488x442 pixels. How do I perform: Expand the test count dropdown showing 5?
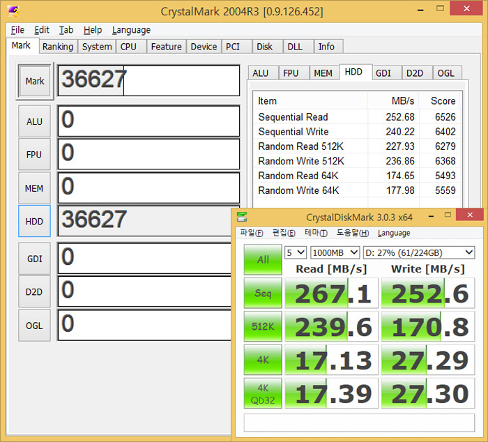[296, 252]
